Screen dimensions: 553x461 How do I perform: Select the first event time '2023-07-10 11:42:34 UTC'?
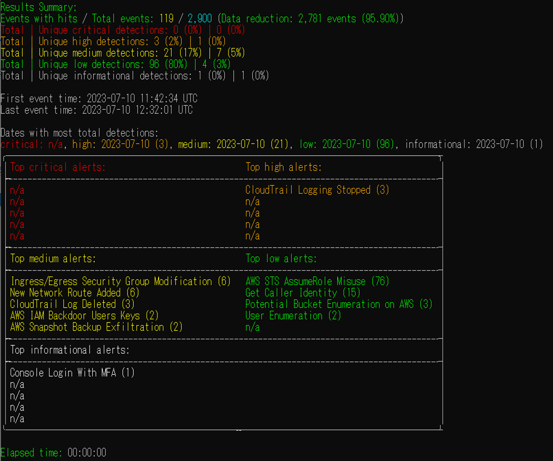point(142,98)
